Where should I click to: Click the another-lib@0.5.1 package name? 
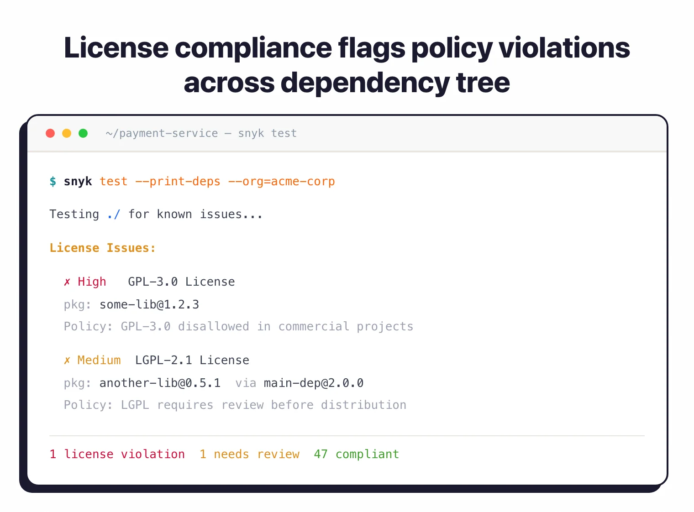[x=160, y=383]
